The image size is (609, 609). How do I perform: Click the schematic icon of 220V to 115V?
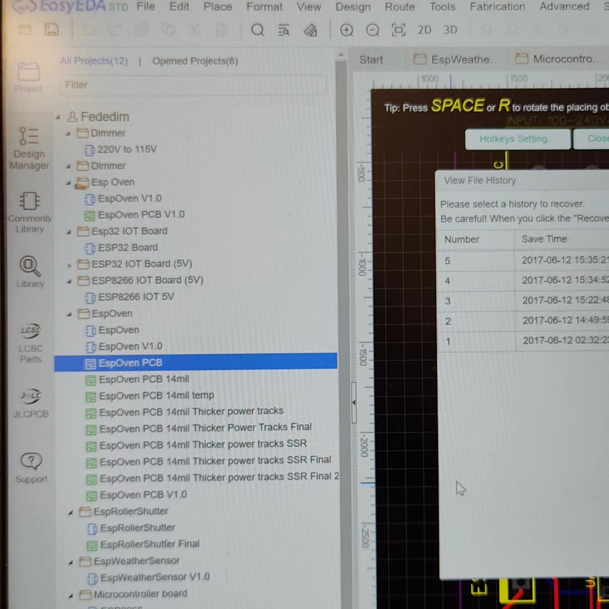coord(90,150)
